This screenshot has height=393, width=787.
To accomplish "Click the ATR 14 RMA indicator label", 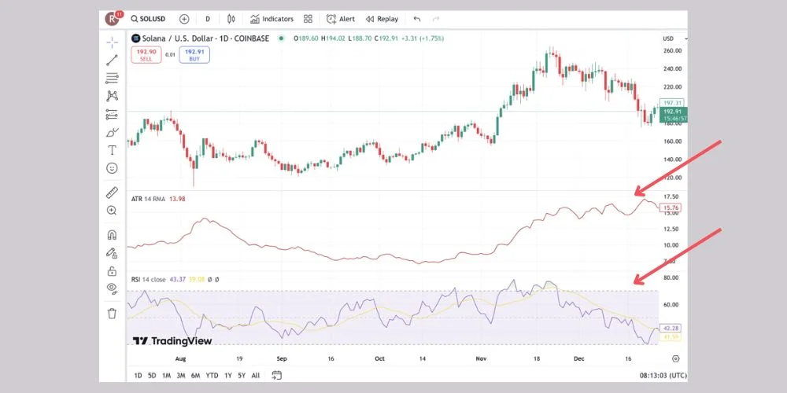I will (148, 199).
